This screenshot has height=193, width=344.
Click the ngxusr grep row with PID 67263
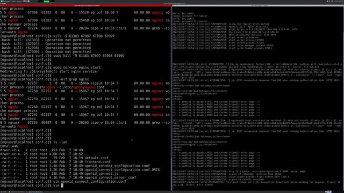[x=85, y=123]
